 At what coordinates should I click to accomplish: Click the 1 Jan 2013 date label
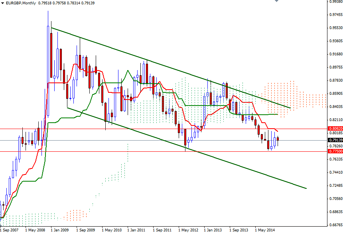click(x=212, y=230)
